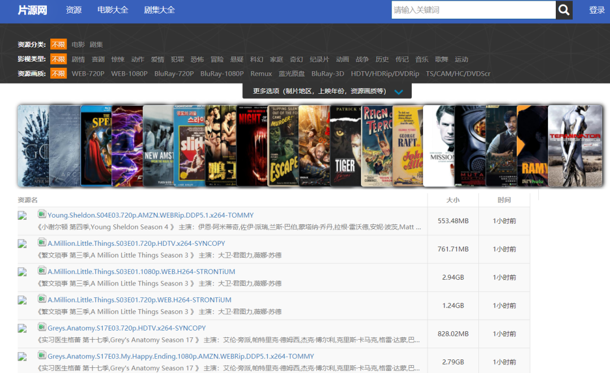
Task: Open the Terminator poster thumbnail
Action: click(x=575, y=146)
